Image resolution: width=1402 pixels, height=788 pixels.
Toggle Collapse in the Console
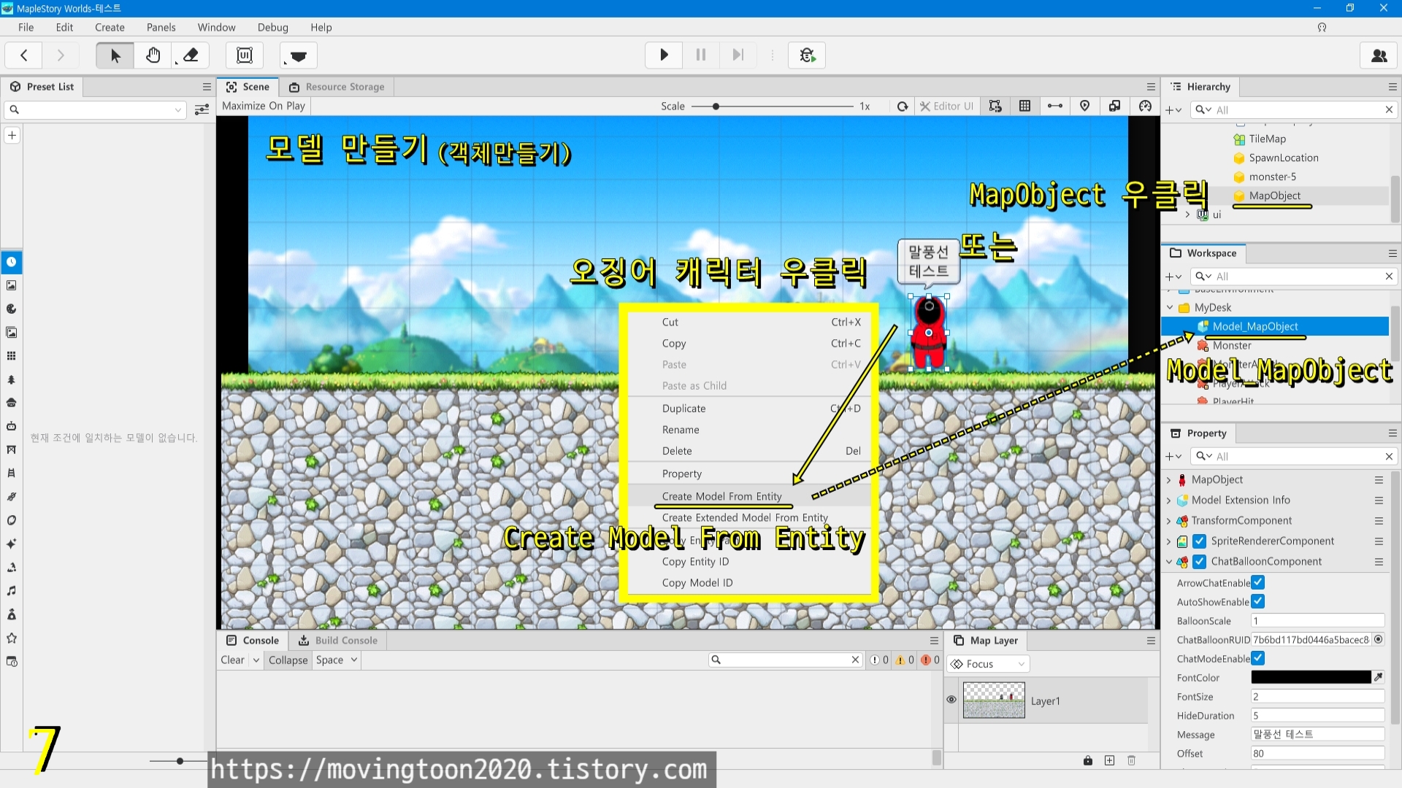(x=288, y=660)
